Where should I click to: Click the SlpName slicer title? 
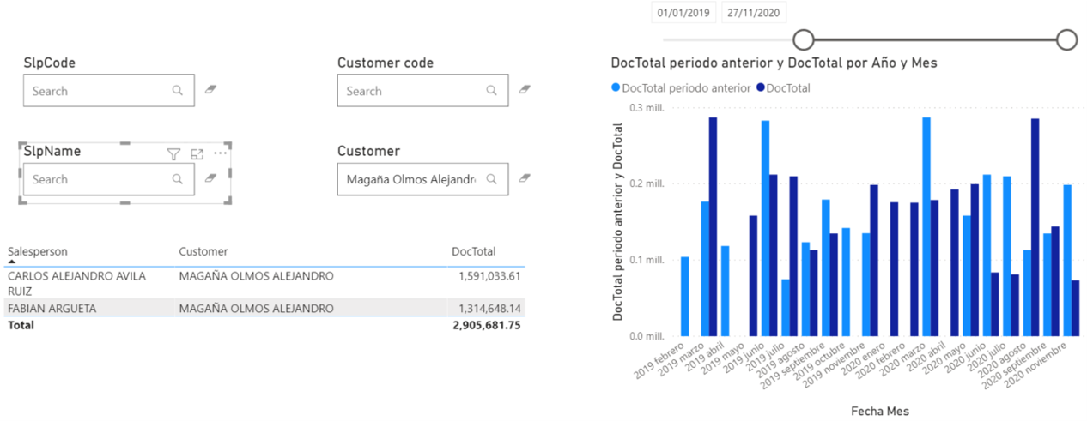point(52,151)
